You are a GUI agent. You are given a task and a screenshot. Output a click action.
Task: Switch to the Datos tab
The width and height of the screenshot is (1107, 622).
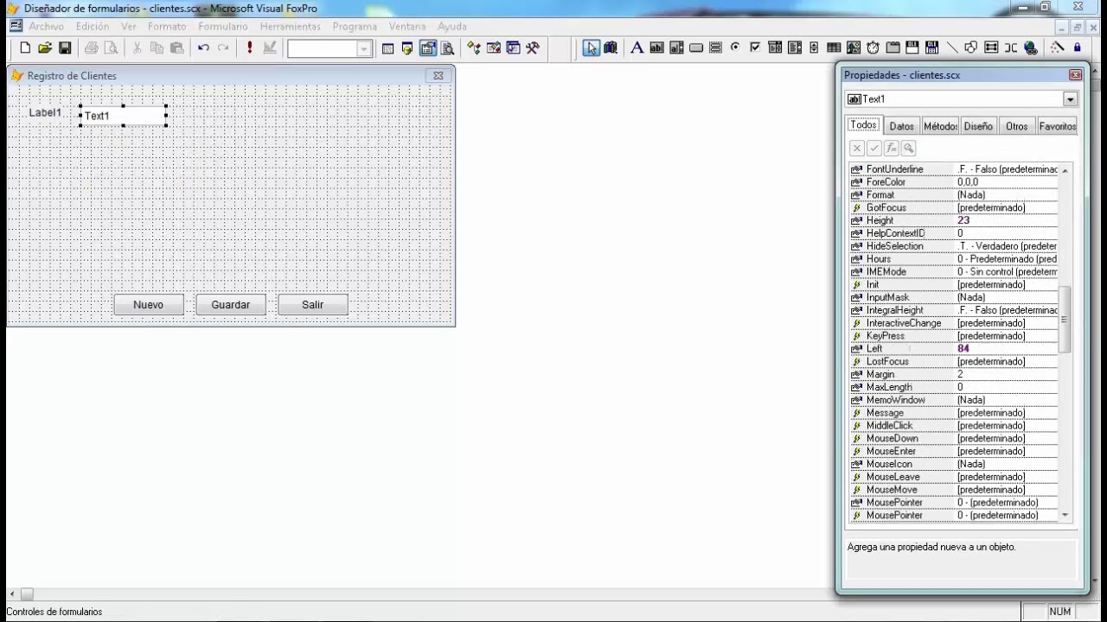[901, 126]
